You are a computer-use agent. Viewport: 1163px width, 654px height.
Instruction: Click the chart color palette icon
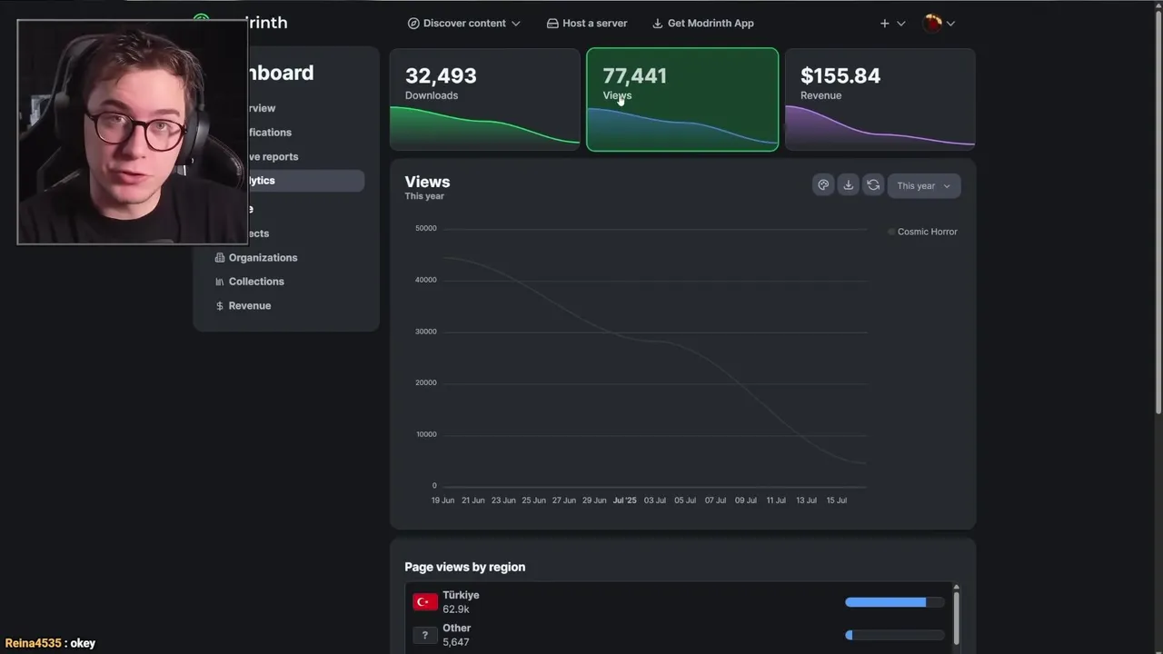click(823, 185)
